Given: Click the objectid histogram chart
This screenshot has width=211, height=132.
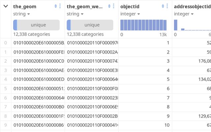Looking at the screenshot, I should tap(143, 25).
